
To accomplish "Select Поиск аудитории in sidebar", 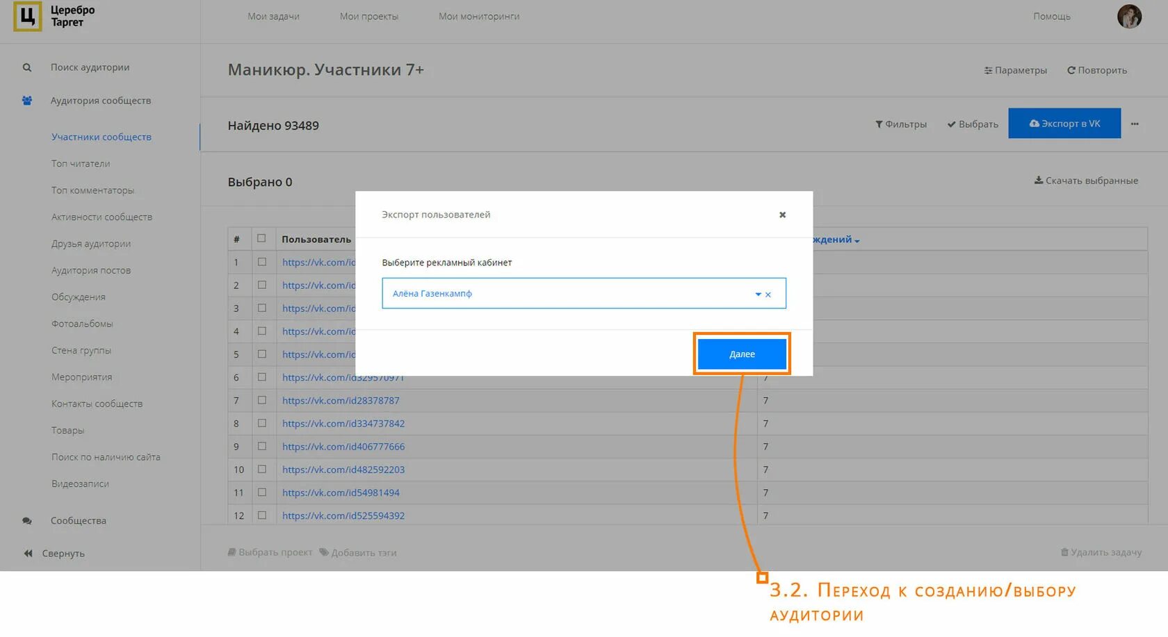I will (x=90, y=67).
